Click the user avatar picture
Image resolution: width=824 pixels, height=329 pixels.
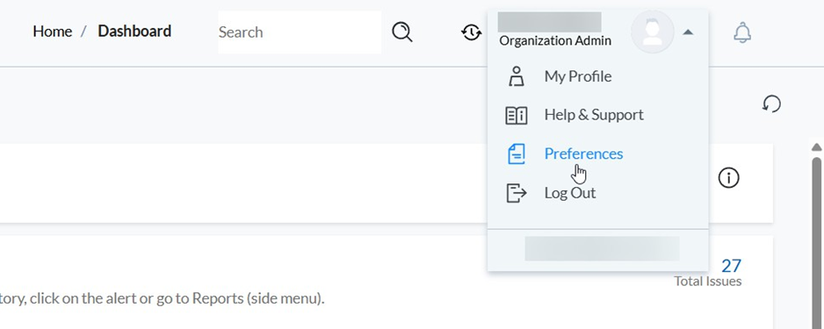652,32
